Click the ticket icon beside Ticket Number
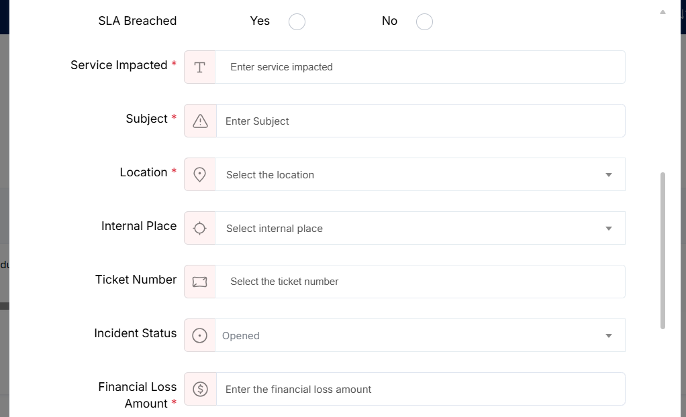 click(199, 282)
